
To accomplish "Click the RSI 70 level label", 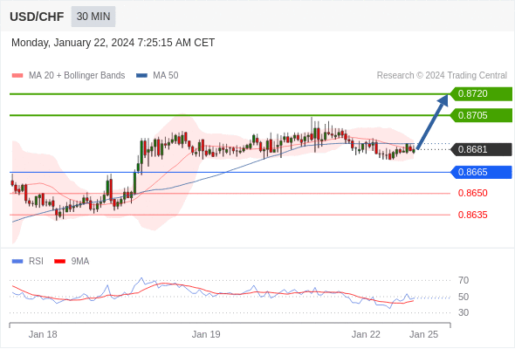I will 463,280.
